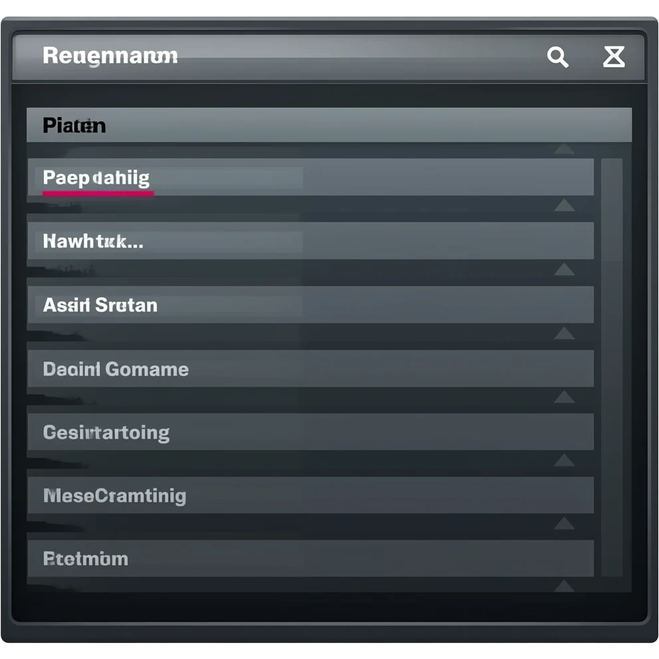
Task: Click the hourglass icon in the title bar
Action: (x=614, y=57)
